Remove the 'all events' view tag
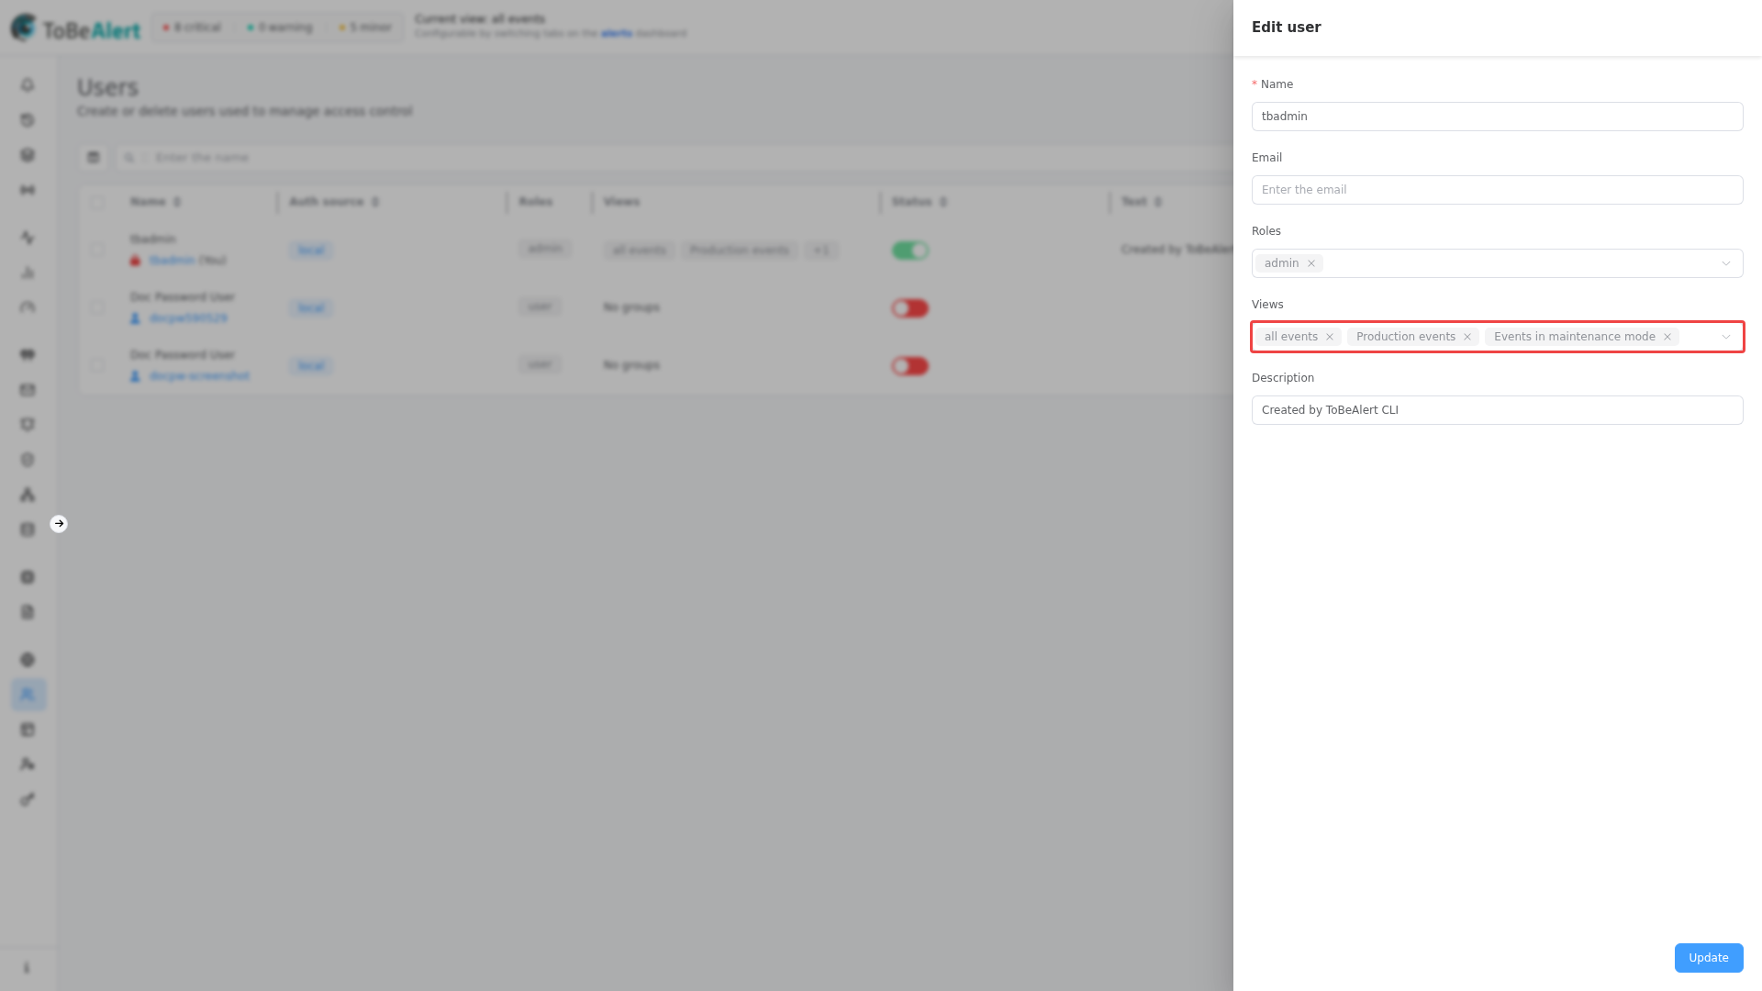Image resolution: width=1762 pixels, height=991 pixels. [1330, 337]
